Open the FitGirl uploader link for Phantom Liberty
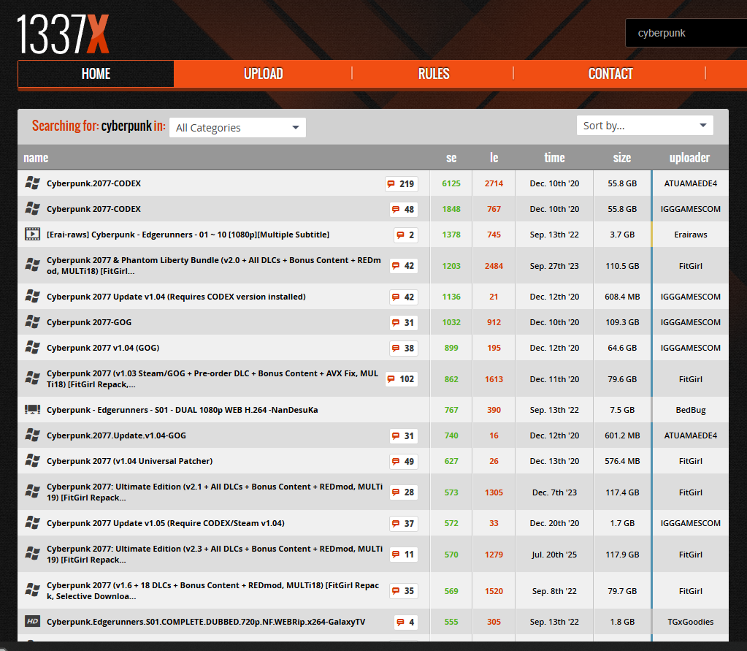 (690, 266)
